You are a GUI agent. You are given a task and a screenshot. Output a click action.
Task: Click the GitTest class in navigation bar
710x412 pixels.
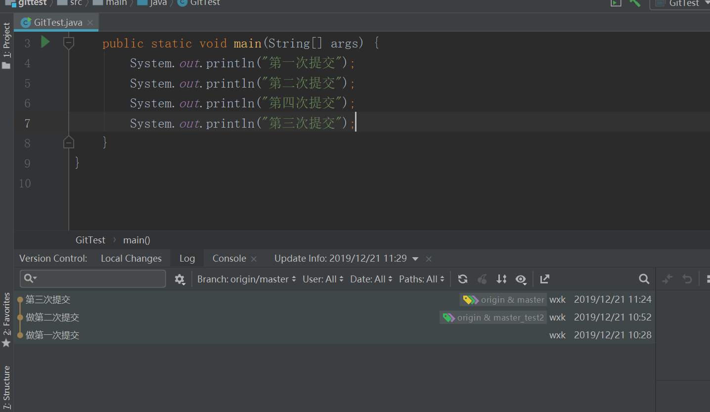199,3
